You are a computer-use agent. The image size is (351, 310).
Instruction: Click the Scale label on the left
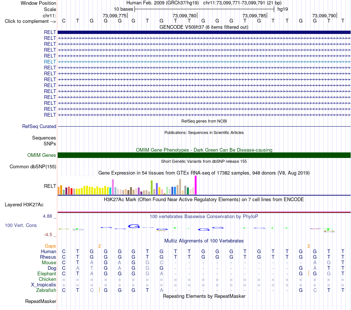(x=50, y=9)
